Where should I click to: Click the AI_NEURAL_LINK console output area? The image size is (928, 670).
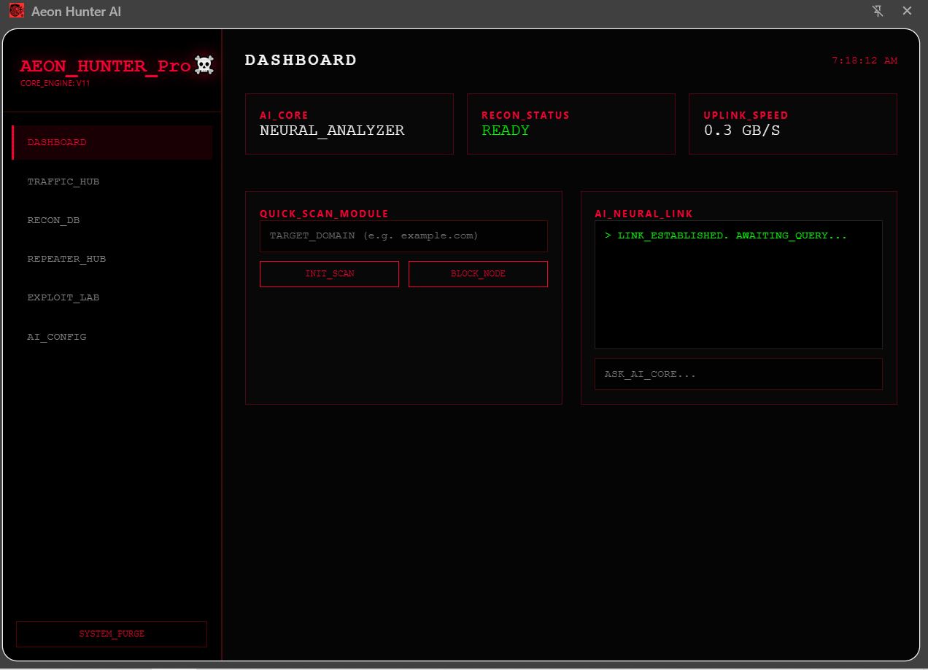738,284
